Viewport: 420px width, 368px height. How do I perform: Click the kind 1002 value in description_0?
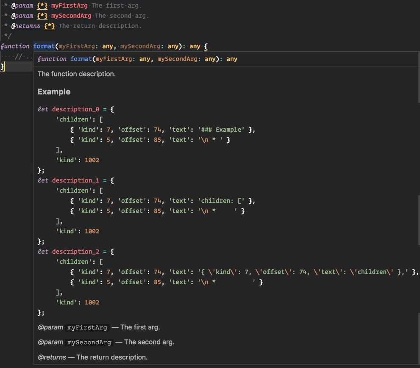(92, 160)
